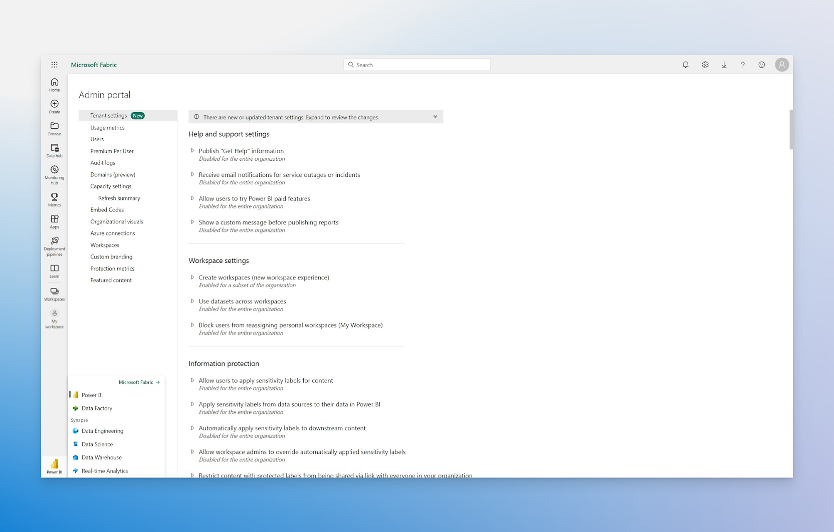
Task: Open the Data hub sidebar icon
Action: 54,150
